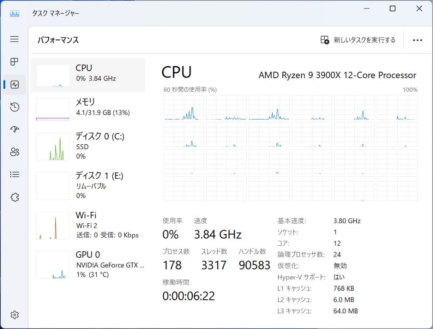This screenshot has width=433, height=329.
Task: Expand the navigation sidebar hamburger menu
Action: tap(14, 39)
